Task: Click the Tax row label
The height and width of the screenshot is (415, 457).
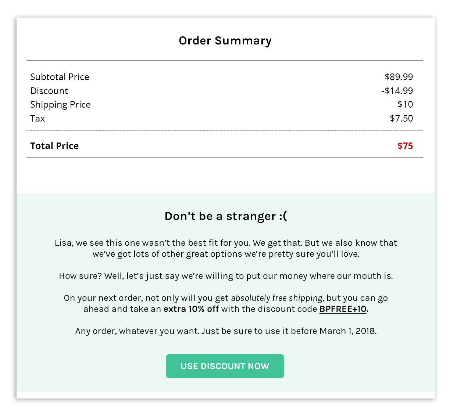Action: click(38, 118)
